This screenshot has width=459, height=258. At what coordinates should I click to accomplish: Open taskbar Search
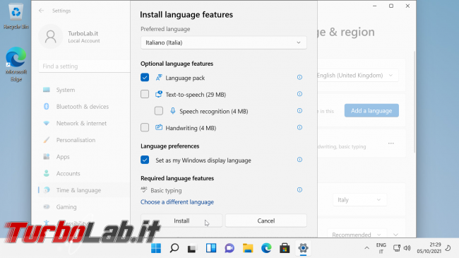click(174, 248)
